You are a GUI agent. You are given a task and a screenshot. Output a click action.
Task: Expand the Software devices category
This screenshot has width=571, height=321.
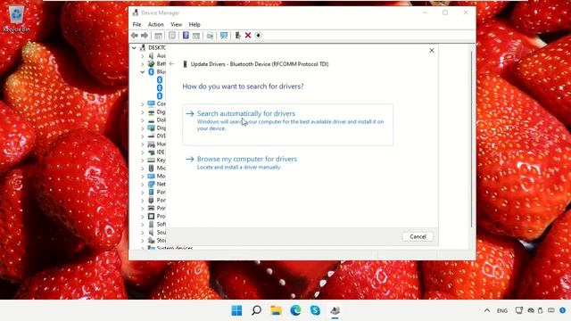pos(143,224)
